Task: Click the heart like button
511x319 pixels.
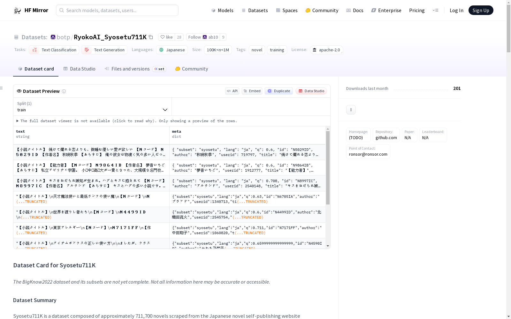Action: (166, 37)
